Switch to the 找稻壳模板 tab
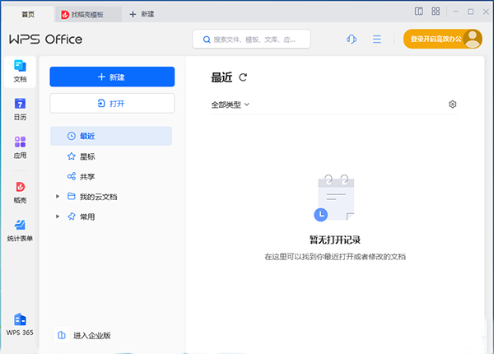The height and width of the screenshot is (354, 494). coord(90,15)
